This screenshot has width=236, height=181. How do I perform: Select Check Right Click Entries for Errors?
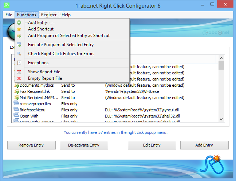(72, 54)
